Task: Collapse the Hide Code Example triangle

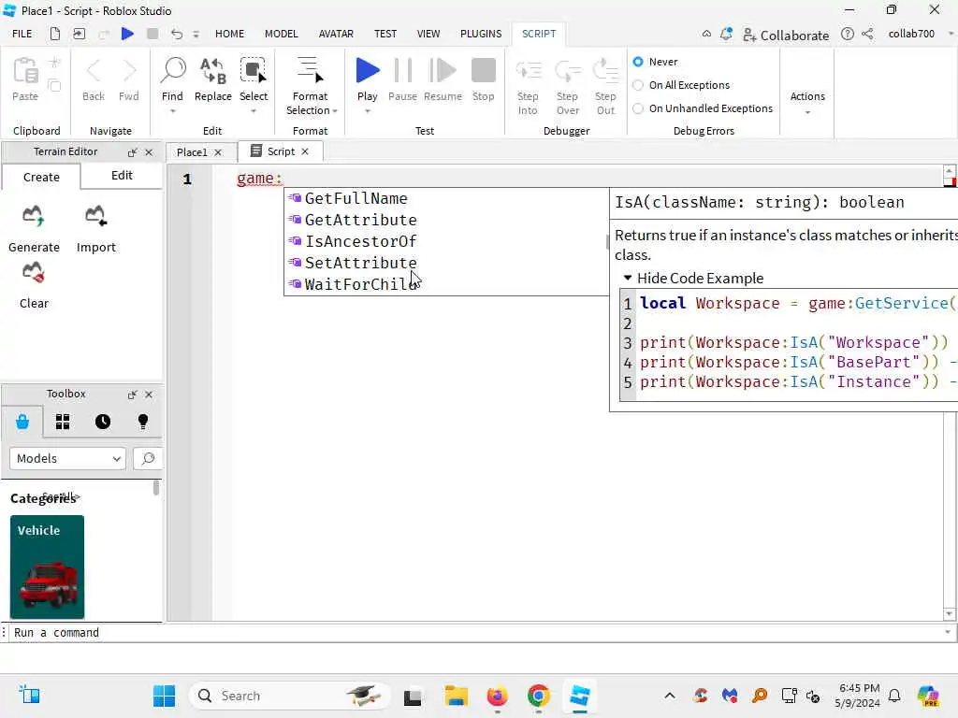Action: coord(628,278)
